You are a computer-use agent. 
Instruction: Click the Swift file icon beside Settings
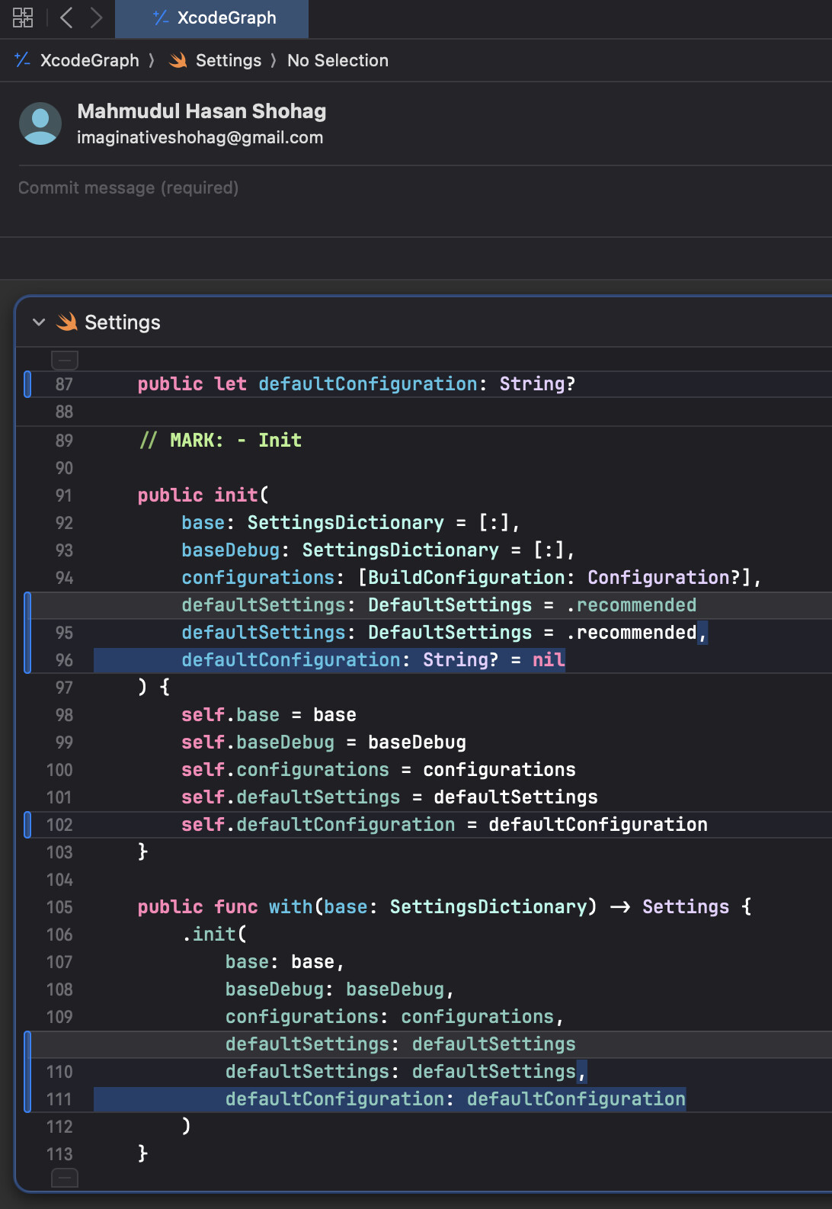[x=67, y=322]
